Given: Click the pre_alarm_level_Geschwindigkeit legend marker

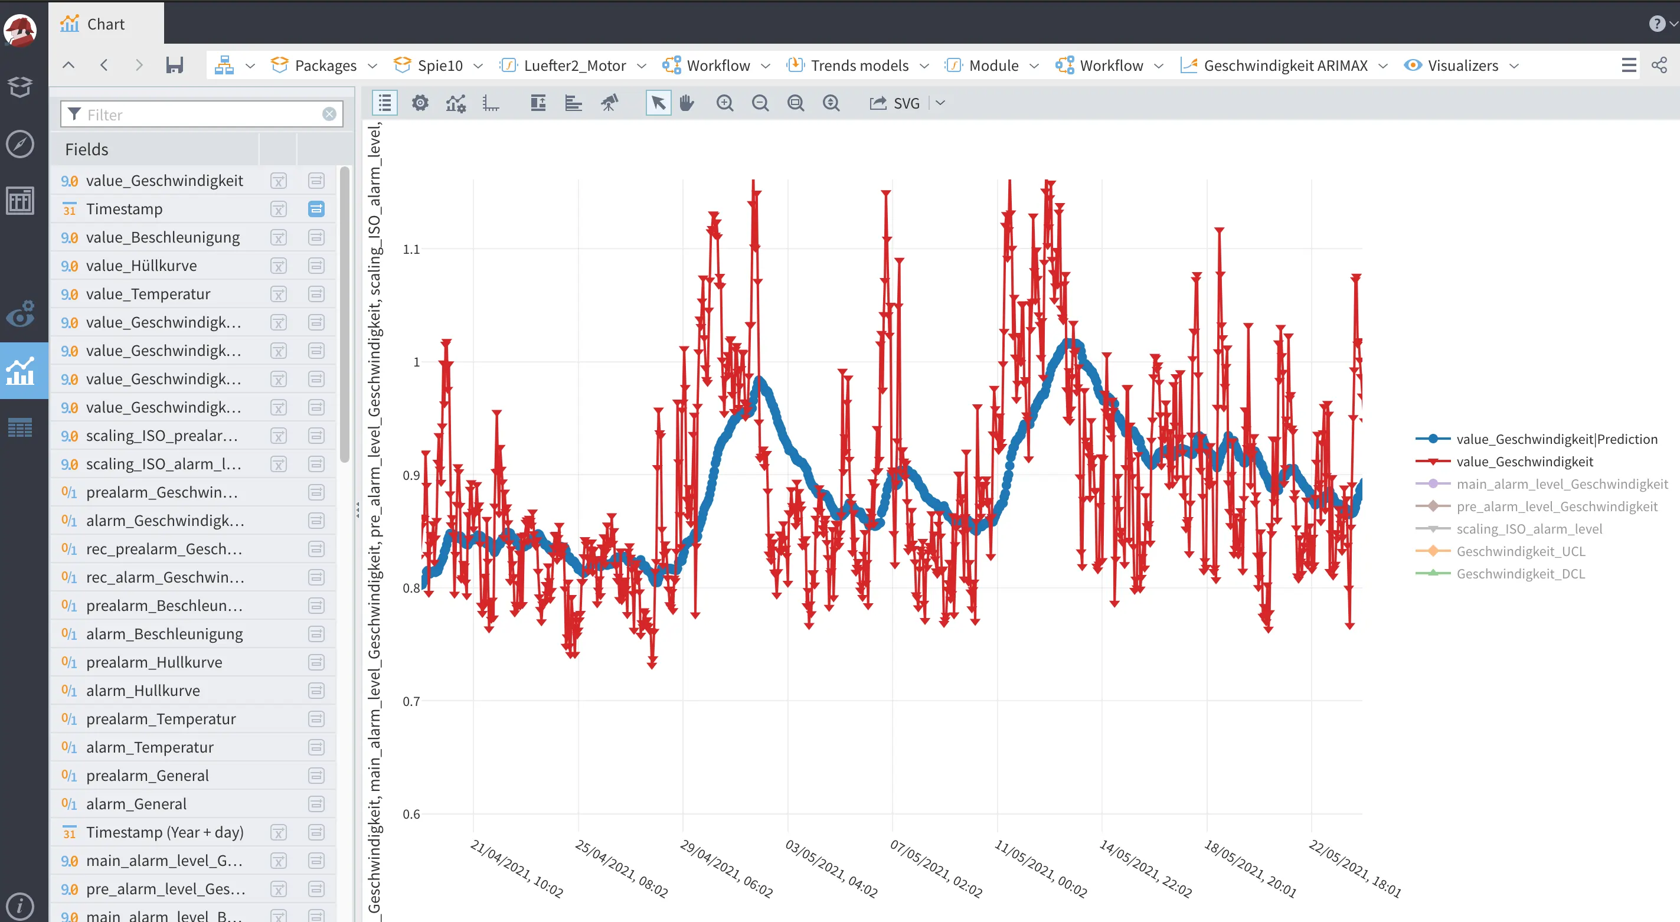Looking at the screenshot, I should (x=1433, y=506).
